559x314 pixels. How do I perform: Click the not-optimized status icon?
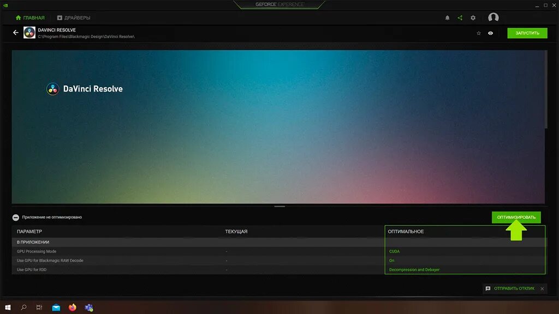[x=16, y=217]
